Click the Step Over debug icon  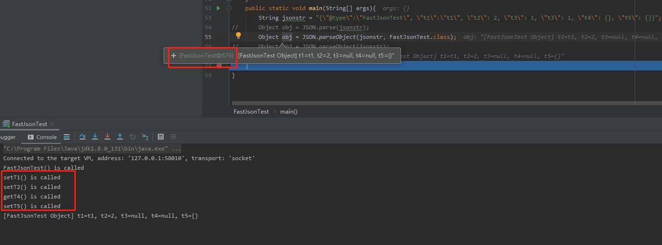tap(83, 137)
